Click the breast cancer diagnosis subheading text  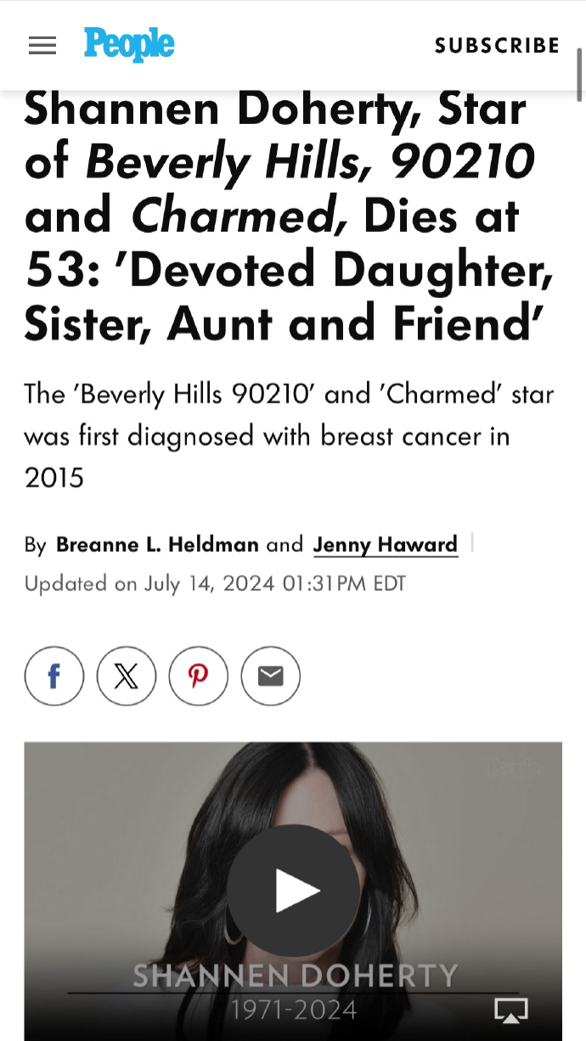[x=289, y=436]
